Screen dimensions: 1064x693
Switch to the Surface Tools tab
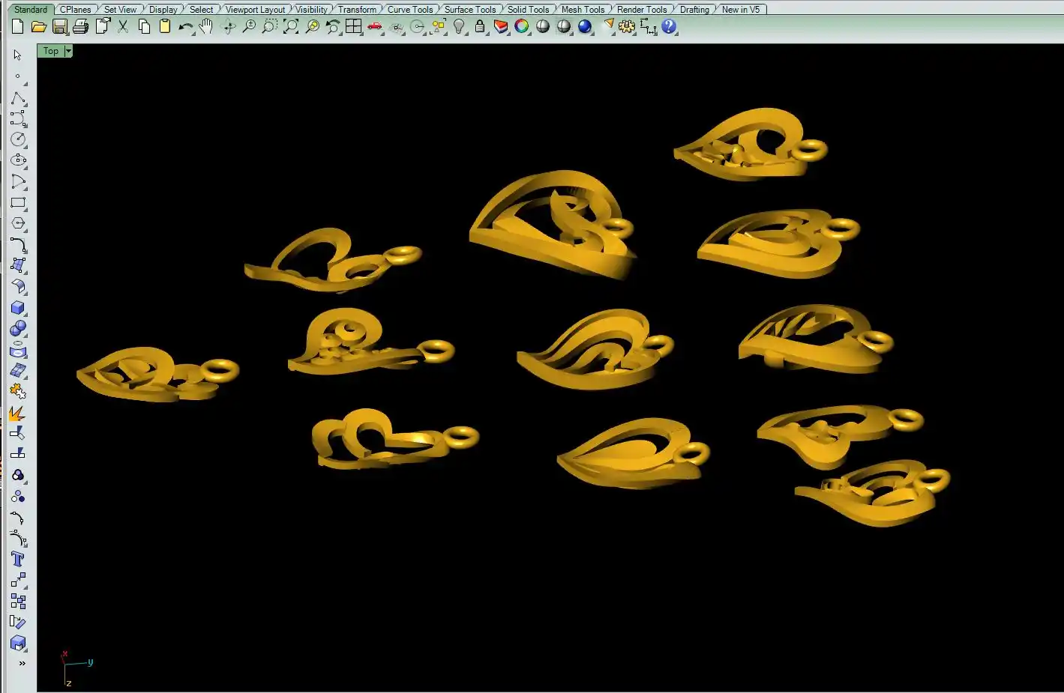(469, 10)
